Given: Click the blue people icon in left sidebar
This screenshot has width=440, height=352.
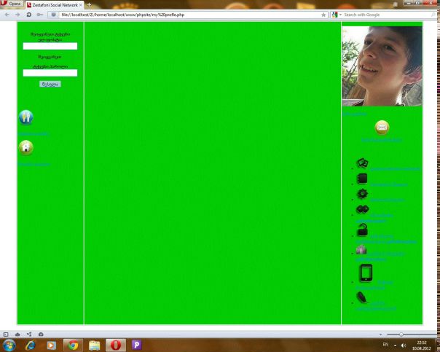Looking at the screenshot, I should tap(25, 117).
